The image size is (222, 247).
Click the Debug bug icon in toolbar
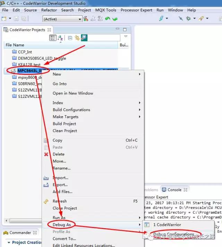coord(189,19)
